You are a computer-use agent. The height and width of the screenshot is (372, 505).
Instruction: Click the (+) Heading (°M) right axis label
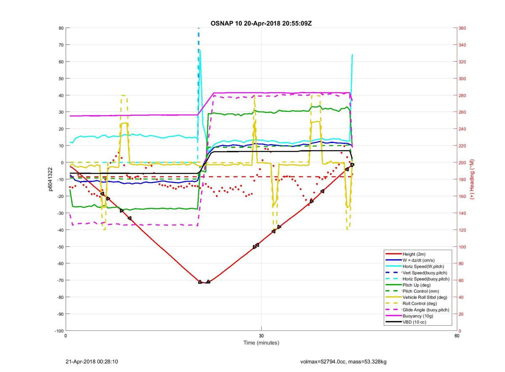click(472, 179)
